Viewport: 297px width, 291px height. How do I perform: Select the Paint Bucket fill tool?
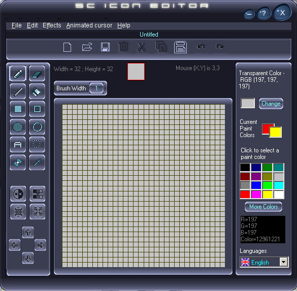coord(37,91)
